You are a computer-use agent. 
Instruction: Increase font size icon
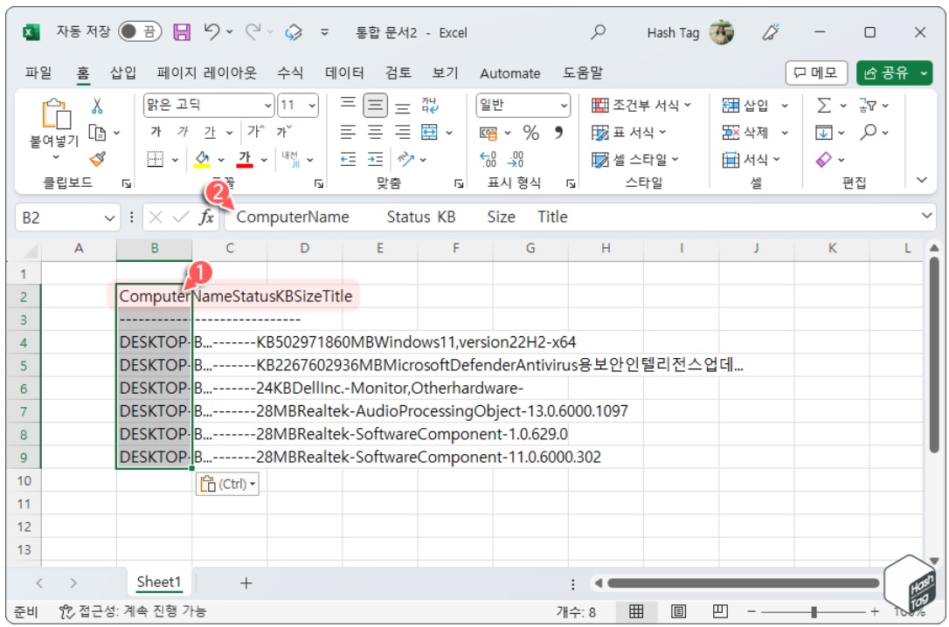(x=255, y=131)
